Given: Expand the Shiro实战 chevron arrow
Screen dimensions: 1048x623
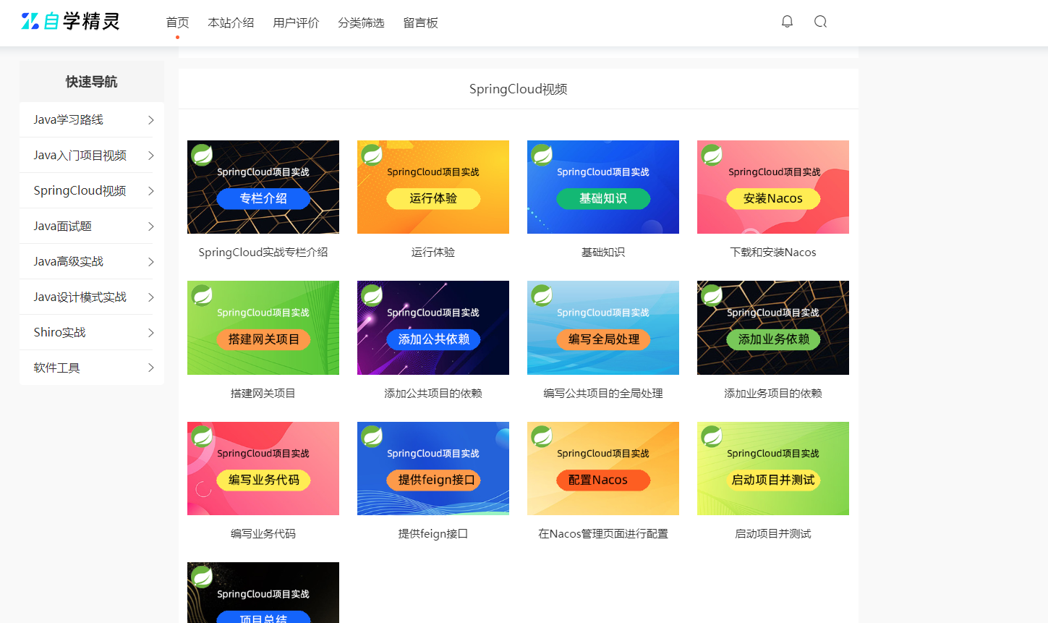Looking at the screenshot, I should pos(150,333).
